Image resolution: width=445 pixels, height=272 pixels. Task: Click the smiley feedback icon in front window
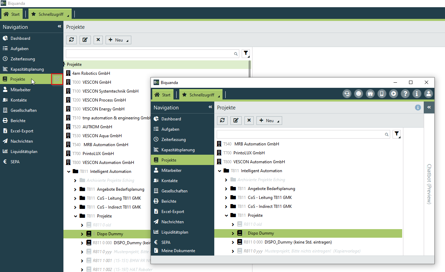pos(359,93)
